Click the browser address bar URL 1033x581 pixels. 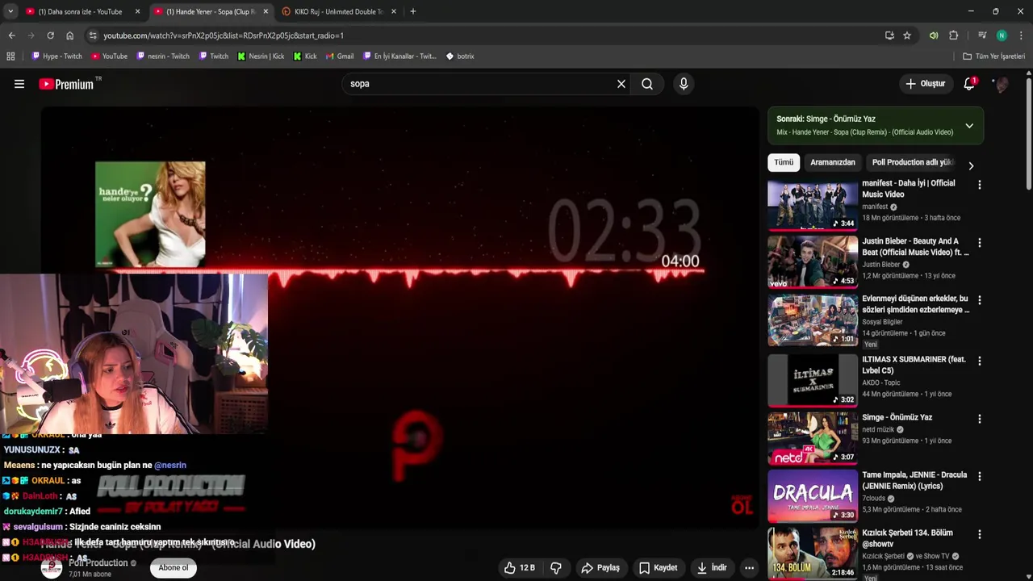point(224,36)
